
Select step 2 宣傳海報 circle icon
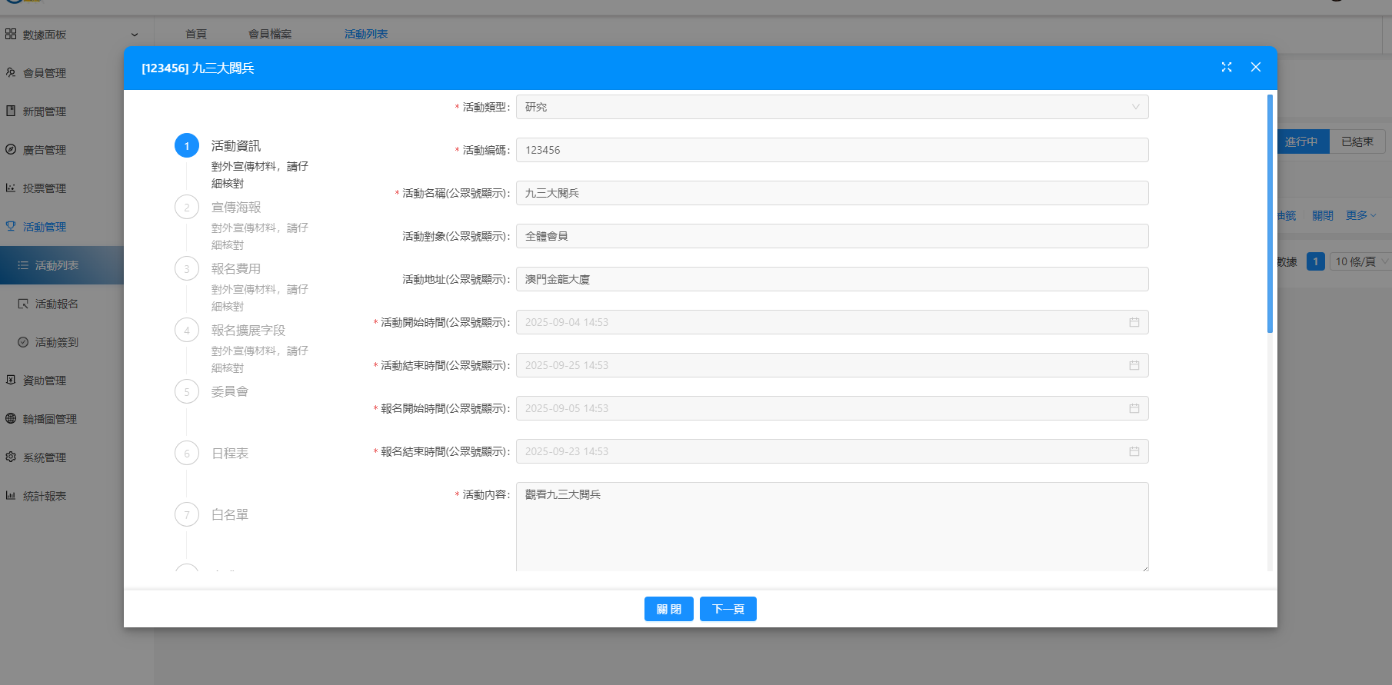[x=187, y=208]
